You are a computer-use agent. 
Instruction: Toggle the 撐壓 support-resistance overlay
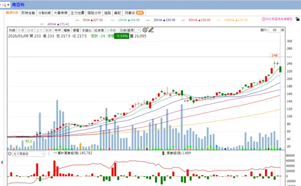click(76, 30)
